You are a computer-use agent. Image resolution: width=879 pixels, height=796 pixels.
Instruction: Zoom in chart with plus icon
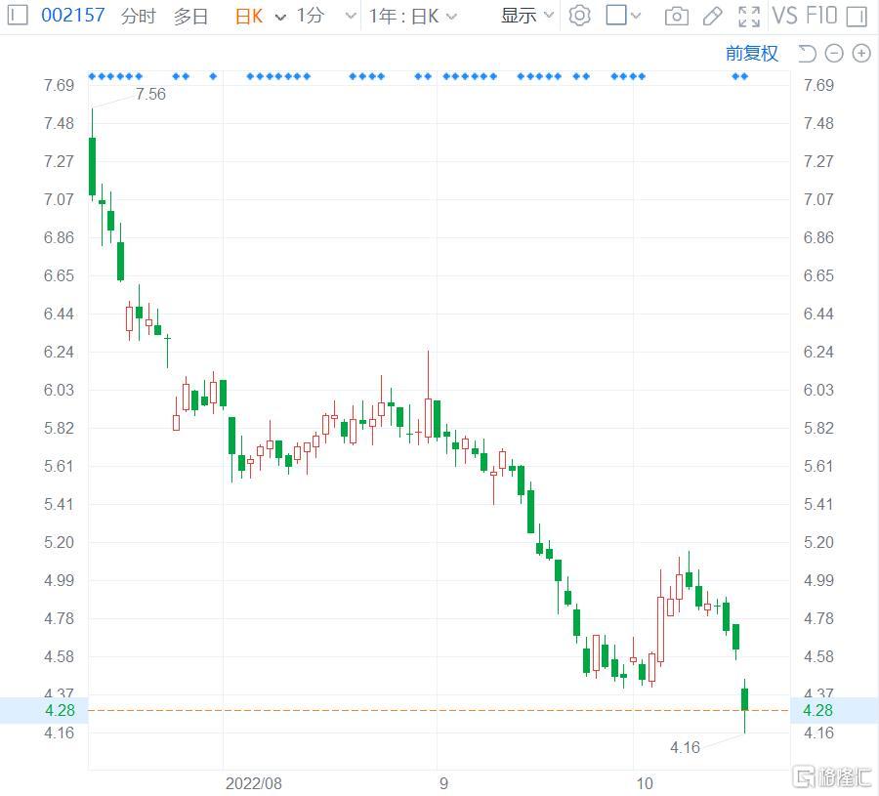tap(861, 54)
